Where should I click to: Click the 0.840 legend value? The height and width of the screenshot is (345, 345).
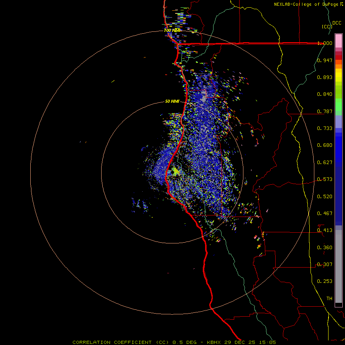pos(325,94)
